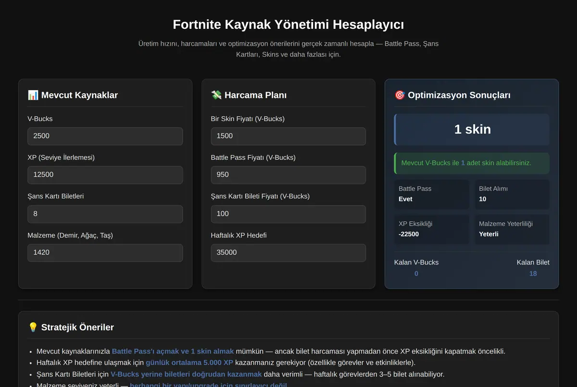
Task: Click highlighted "V-Bucks yerine biletleri doğrudan kazanmak"
Action: tap(186, 374)
